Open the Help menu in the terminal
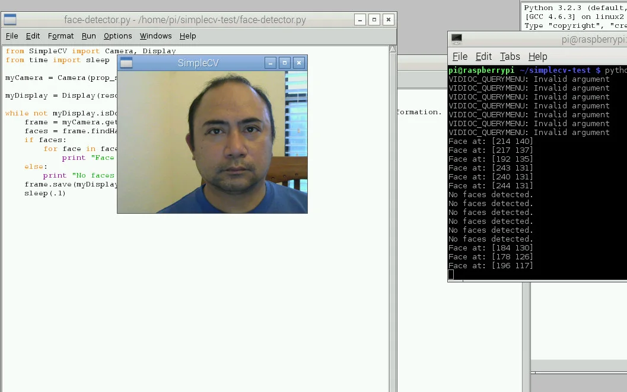 click(x=537, y=56)
